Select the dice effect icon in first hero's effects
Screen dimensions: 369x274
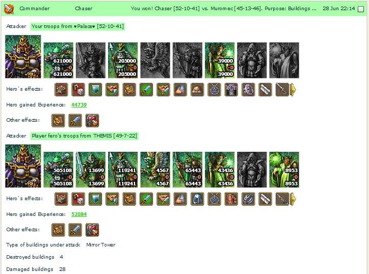click(78, 90)
